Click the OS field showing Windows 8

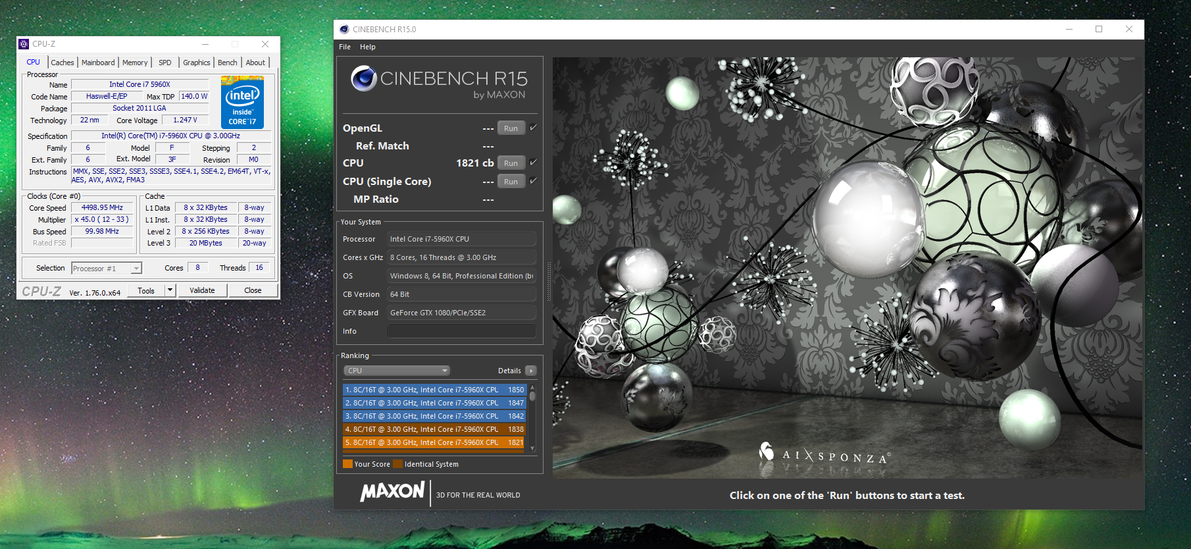461,276
